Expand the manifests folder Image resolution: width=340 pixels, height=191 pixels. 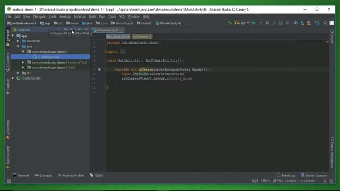pyautogui.click(x=18, y=41)
